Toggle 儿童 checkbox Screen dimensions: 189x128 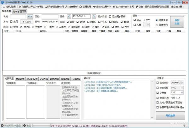click(x=135, y=25)
